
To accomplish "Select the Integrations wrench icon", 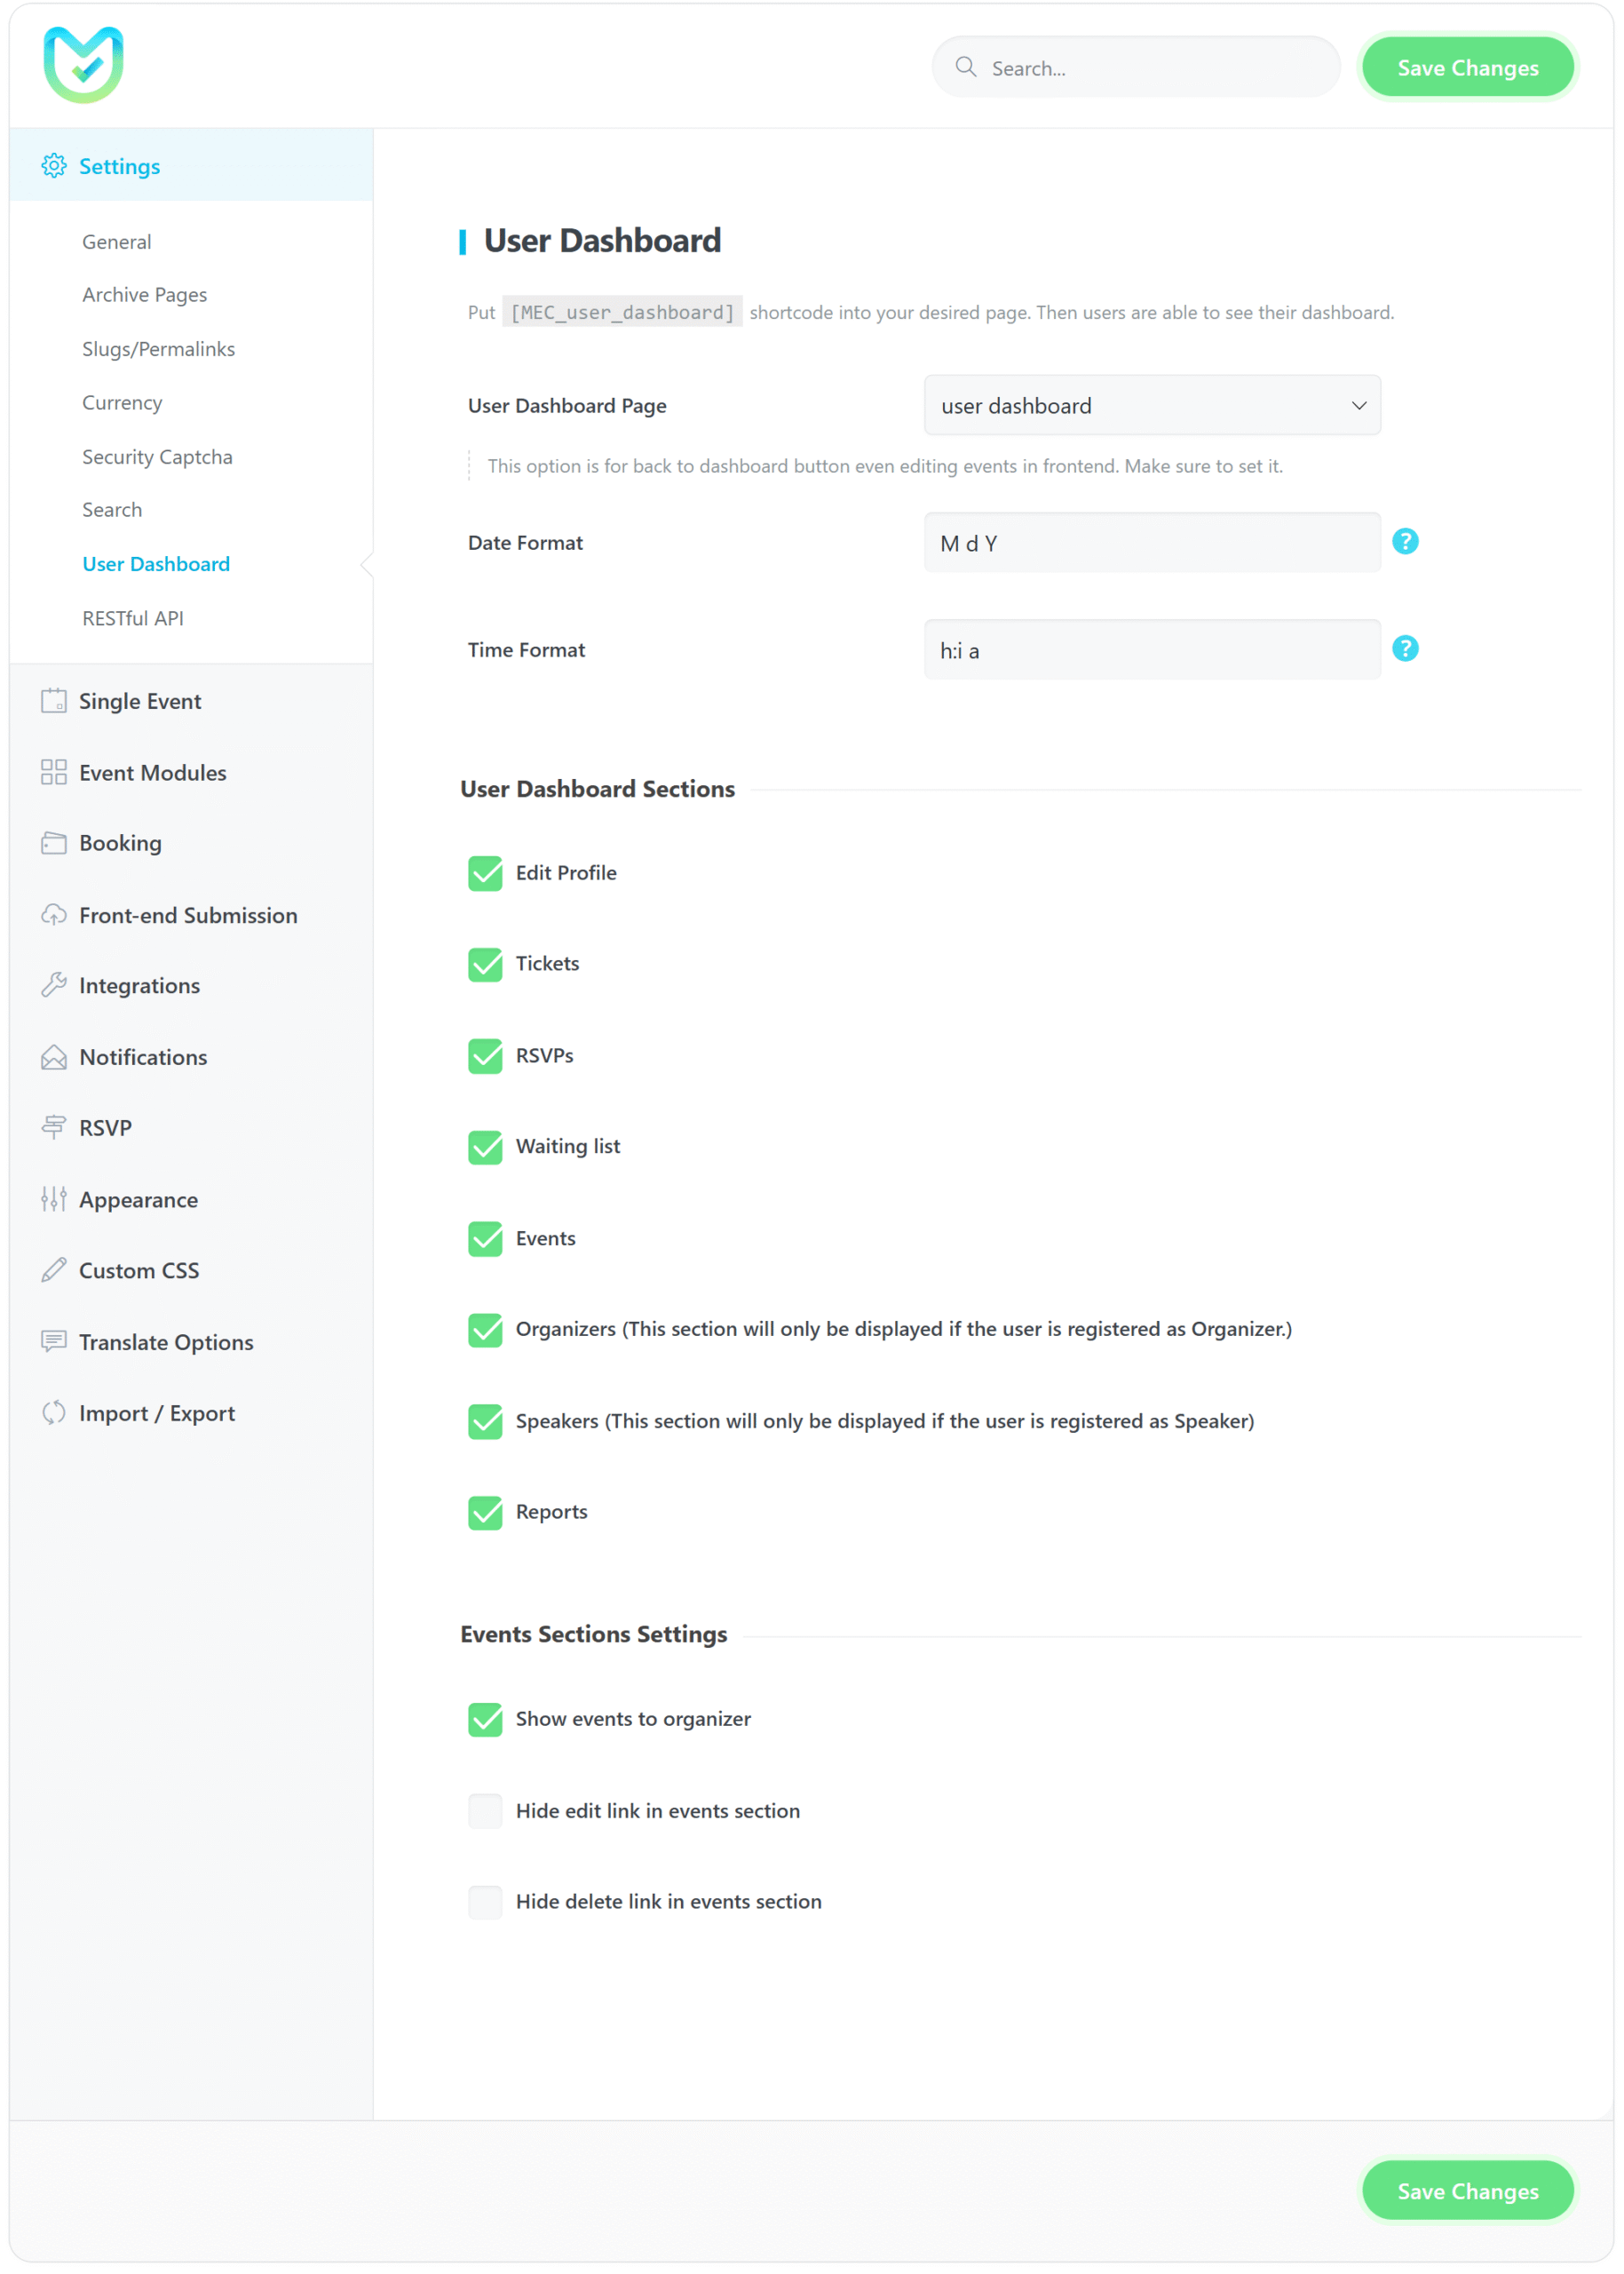I will point(54,985).
